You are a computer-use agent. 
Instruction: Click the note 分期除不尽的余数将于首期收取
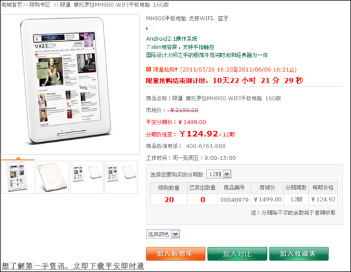point(293,212)
